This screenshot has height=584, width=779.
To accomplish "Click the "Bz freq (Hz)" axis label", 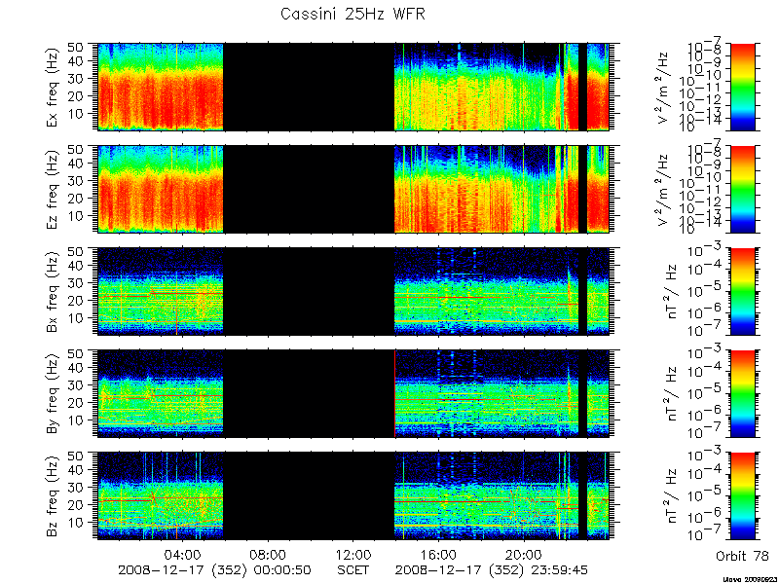I will (x=54, y=495).
